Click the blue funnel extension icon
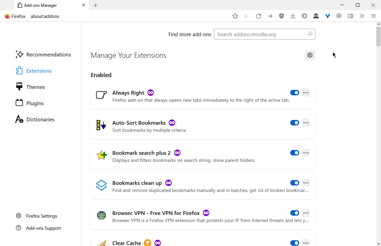Image resolution: width=381 pixels, height=246 pixels. 328,16
